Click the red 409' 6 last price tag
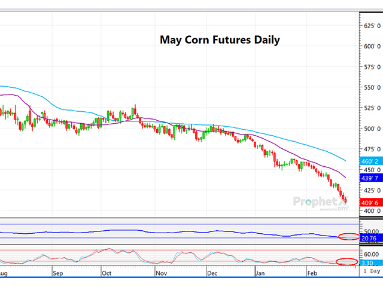 click(371, 203)
